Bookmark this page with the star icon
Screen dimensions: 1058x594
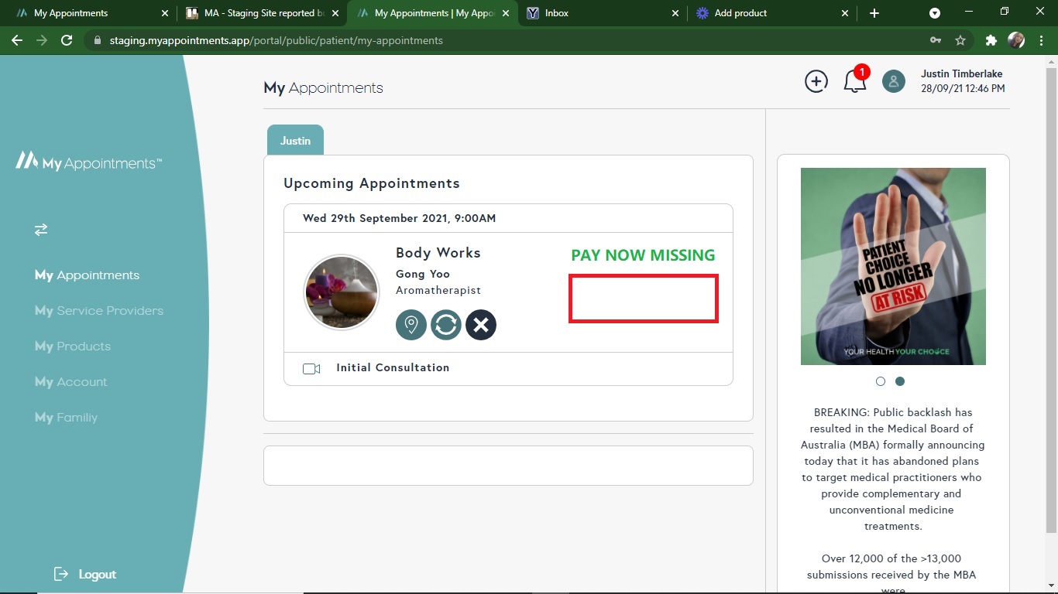click(960, 40)
